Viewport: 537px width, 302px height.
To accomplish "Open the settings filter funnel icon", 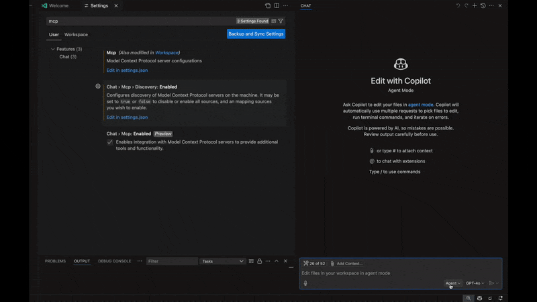I will [x=281, y=21].
